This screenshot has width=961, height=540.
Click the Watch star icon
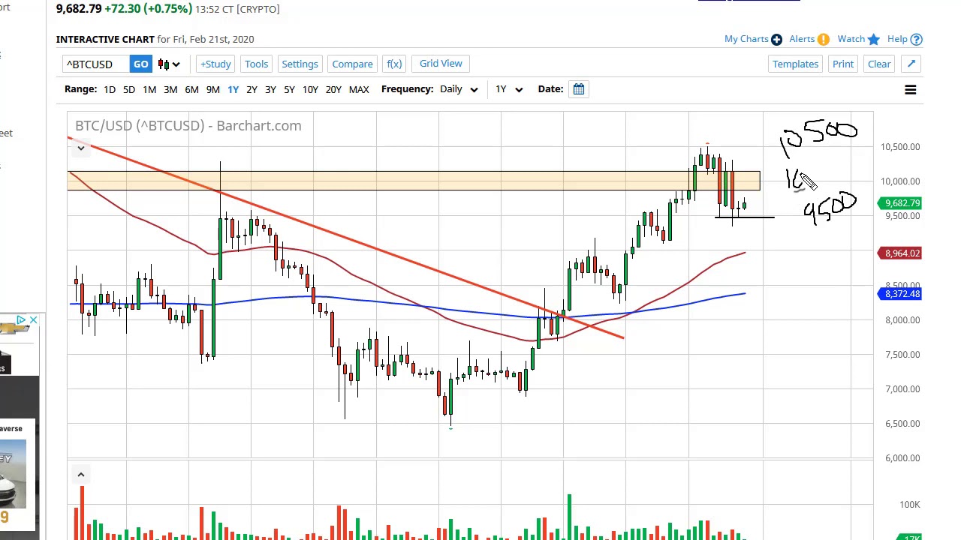(x=874, y=39)
